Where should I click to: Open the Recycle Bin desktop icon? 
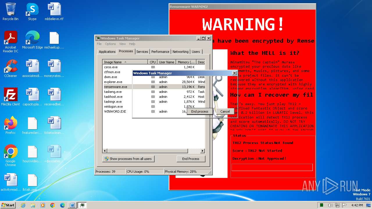click(x=10, y=12)
